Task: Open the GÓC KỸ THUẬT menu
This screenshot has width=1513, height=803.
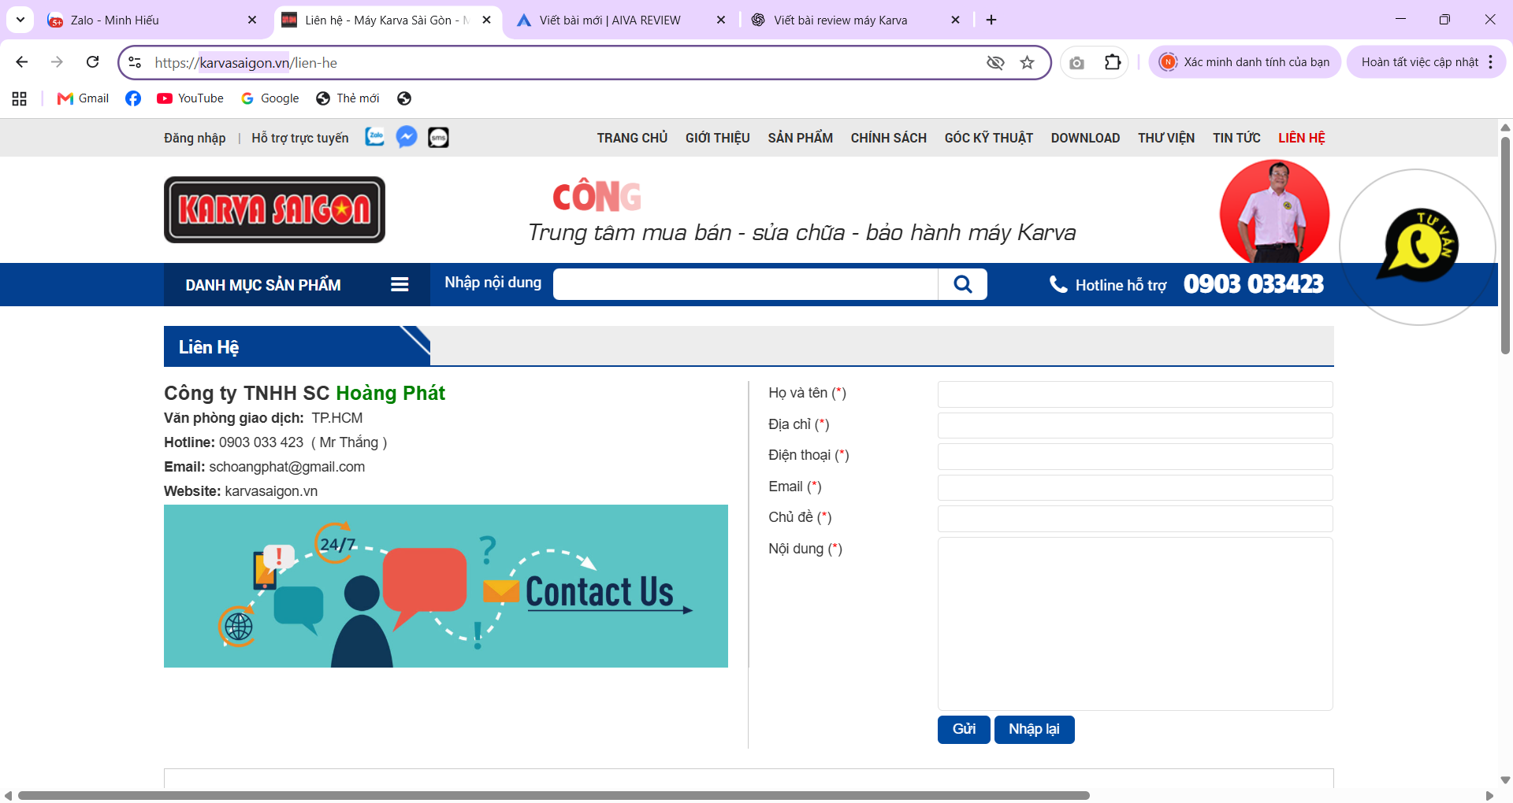Action: 988,138
